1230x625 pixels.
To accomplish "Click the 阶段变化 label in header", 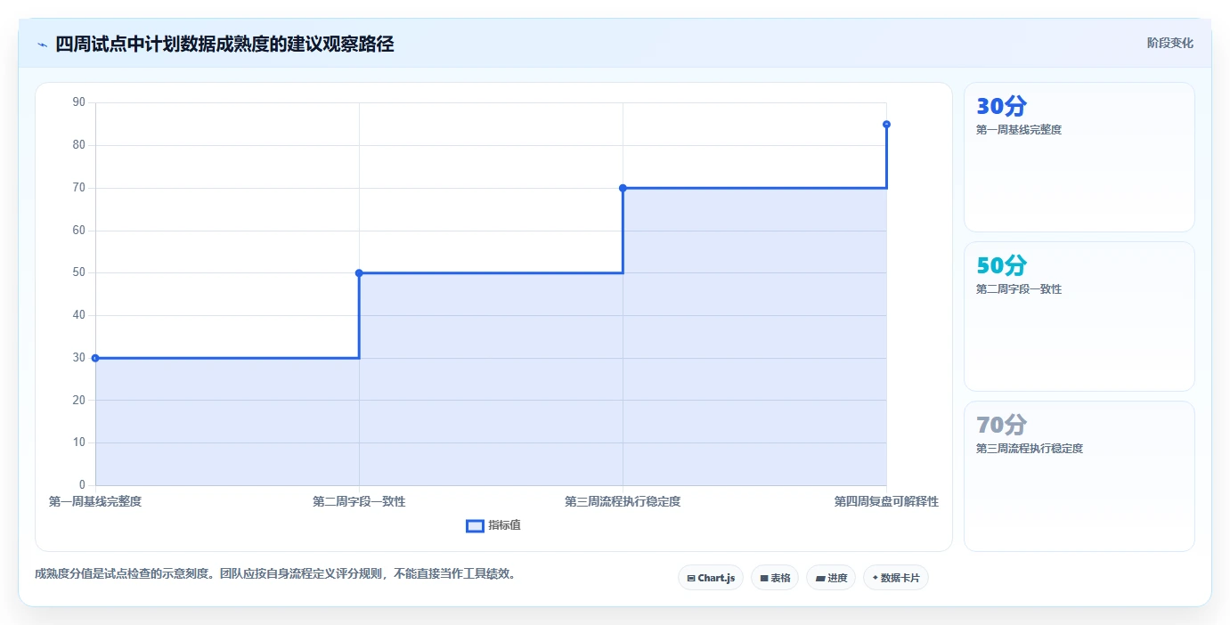I will point(1169,43).
